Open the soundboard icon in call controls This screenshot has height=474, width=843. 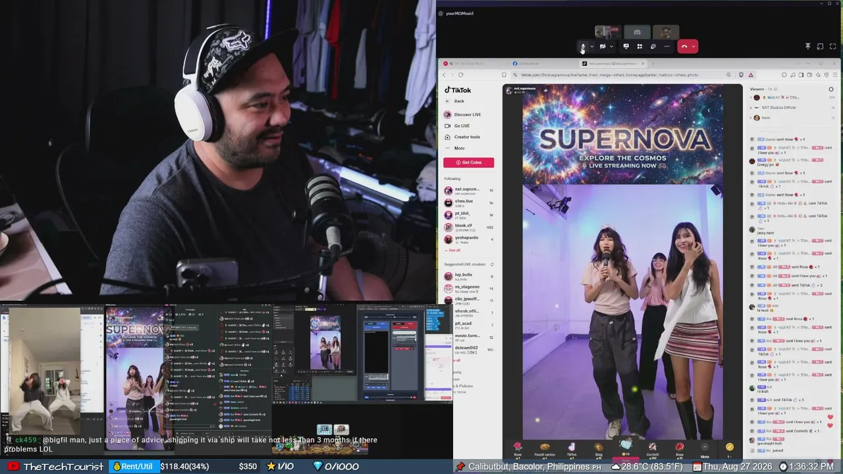tap(653, 47)
